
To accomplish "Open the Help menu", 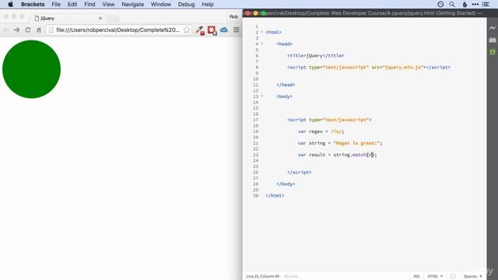I will (208, 5).
